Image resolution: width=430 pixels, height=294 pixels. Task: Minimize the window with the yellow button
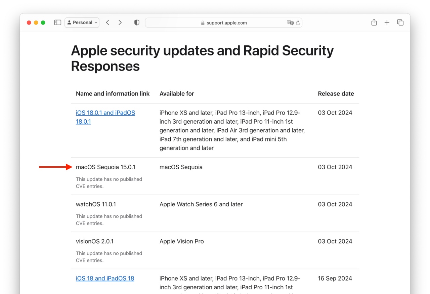coord(36,23)
